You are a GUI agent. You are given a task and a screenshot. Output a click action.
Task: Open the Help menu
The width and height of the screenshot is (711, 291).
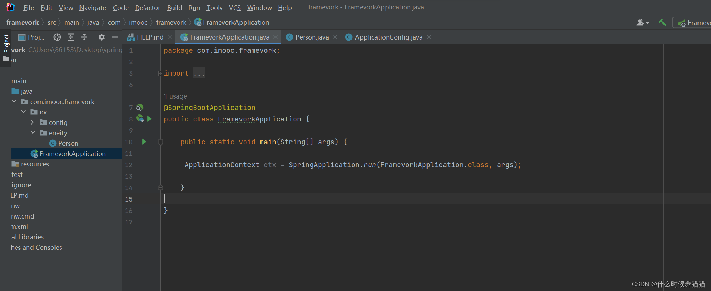click(x=285, y=8)
